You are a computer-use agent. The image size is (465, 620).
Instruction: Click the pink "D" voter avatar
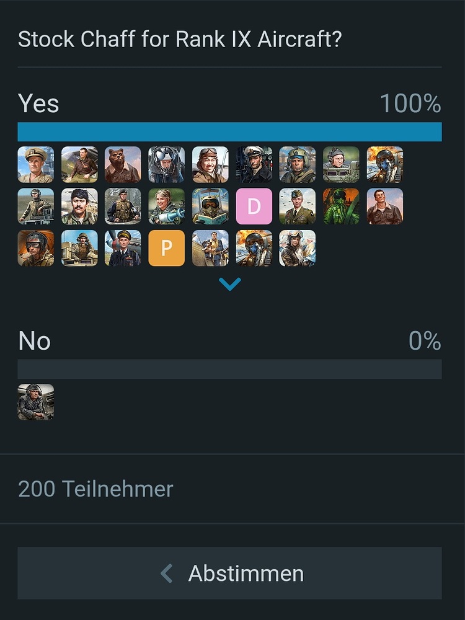point(254,206)
